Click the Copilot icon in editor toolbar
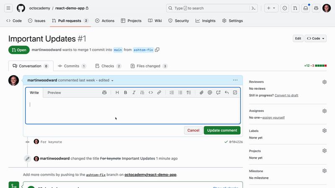This screenshot has width=335, height=188. tap(104, 92)
